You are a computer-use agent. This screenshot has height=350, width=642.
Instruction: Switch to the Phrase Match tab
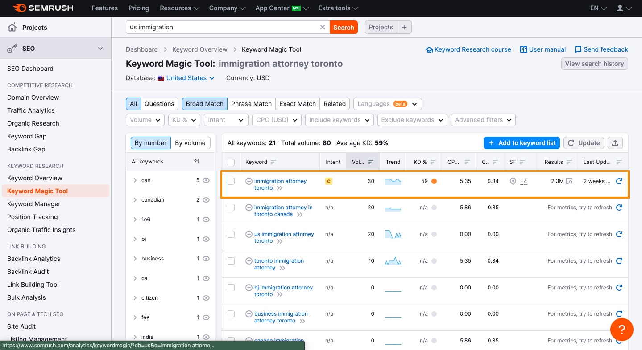251,104
